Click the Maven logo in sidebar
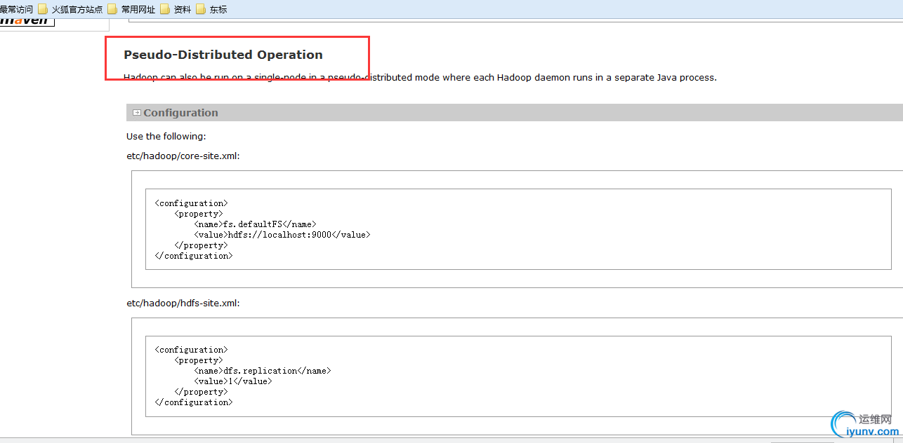The image size is (903, 443). click(x=27, y=22)
